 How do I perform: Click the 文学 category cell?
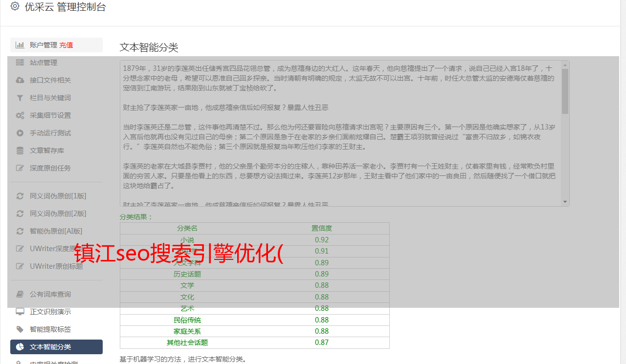pyautogui.click(x=187, y=285)
